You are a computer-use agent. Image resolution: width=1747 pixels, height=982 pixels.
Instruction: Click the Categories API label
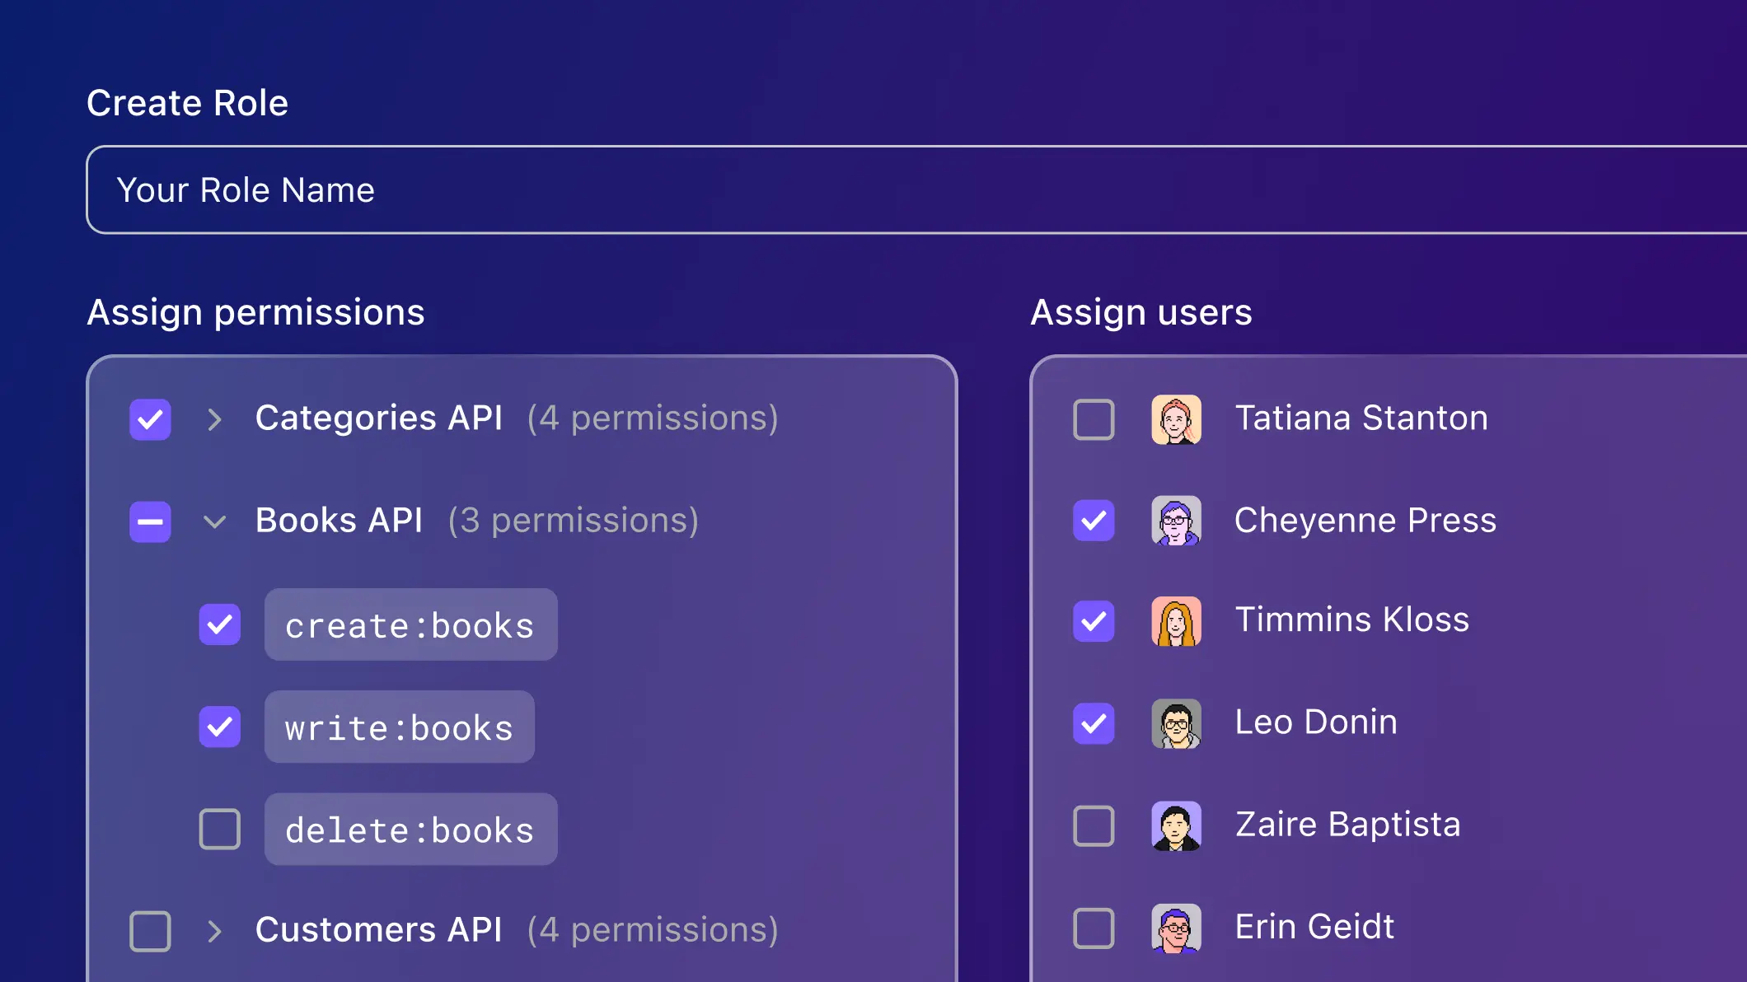coord(379,418)
